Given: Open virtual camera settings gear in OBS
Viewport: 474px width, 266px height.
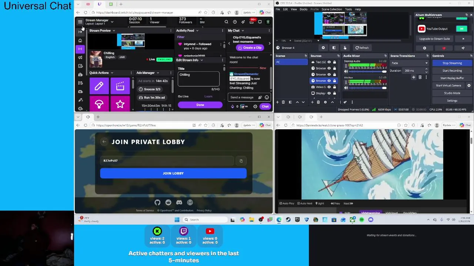Looking at the screenshot, I should tap(469, 85).
